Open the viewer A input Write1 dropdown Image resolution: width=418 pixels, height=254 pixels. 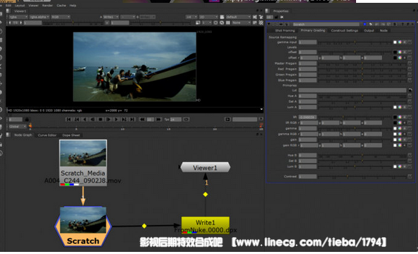[111, 17]
